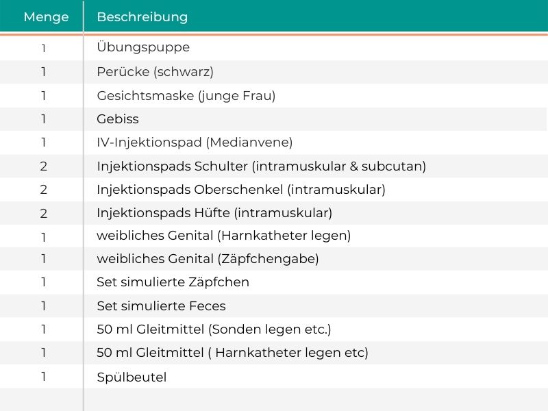The image size is (548, 411).
Task: Select Injektionspads Schulter description text
Action: [262, 166]
